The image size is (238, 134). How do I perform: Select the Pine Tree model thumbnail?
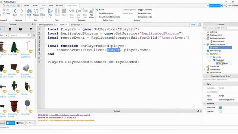(14, 47)
